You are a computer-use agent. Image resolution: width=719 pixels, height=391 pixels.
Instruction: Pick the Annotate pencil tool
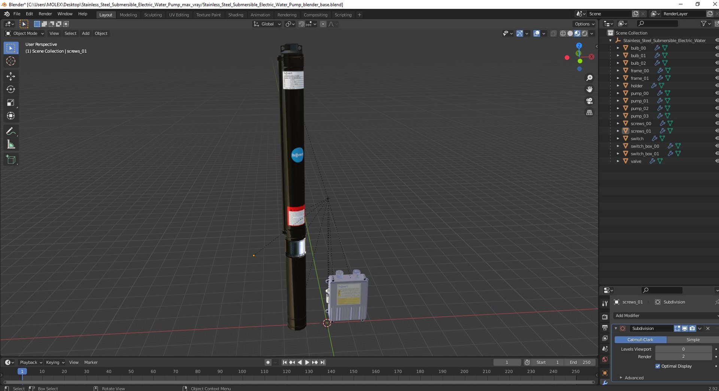(x=10, y=131)
